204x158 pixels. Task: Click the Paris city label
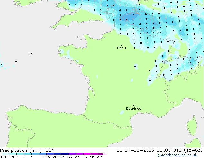pyautogui.click(x=122, y=48)
